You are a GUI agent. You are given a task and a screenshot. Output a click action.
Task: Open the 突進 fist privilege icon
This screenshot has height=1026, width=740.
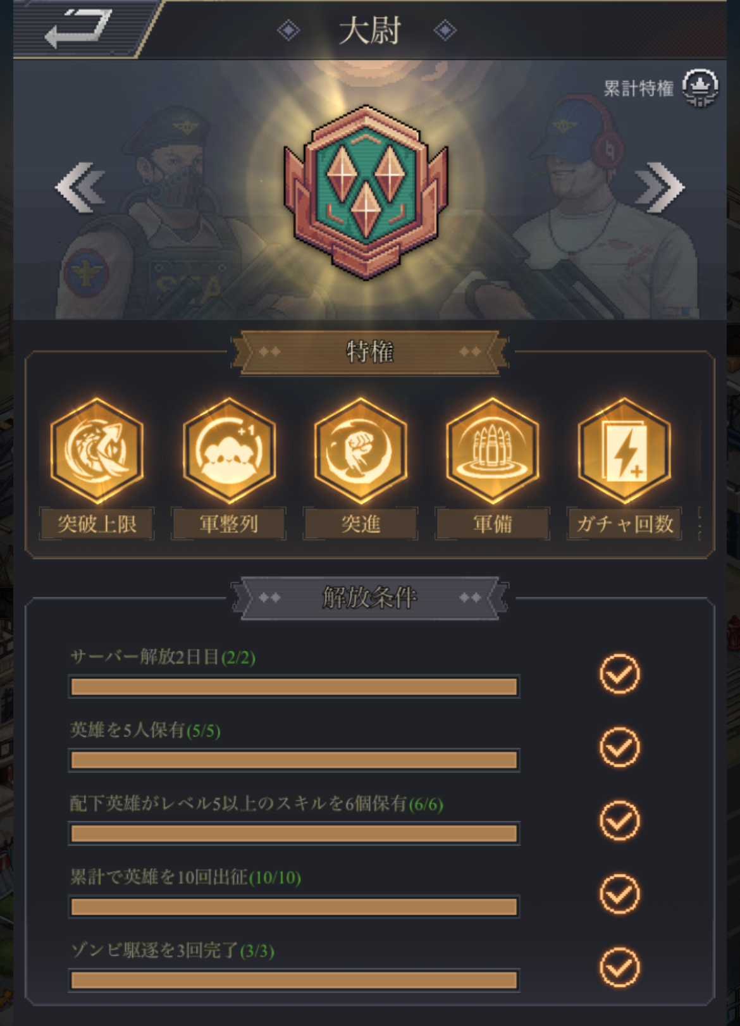tap(361, 450)
